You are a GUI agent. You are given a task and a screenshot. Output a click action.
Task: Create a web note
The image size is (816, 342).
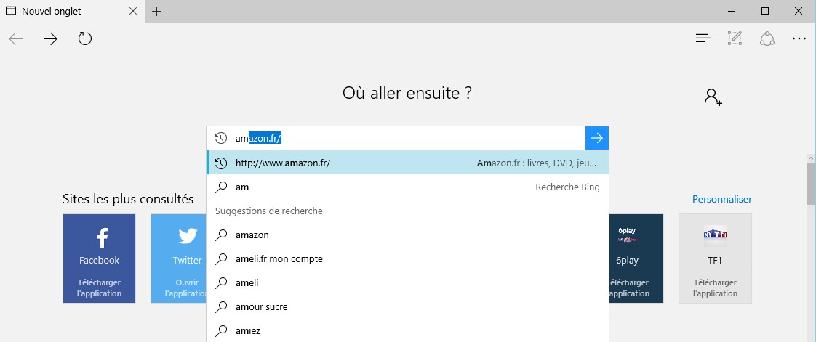[735, 38]
